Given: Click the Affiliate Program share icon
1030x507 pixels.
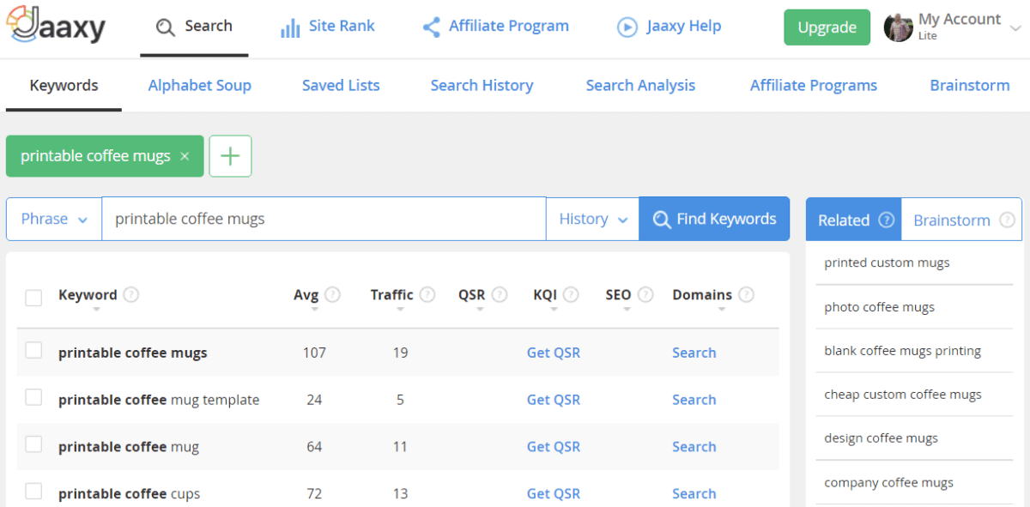Looking at the screenshot, I should click(x=432, y=27).
